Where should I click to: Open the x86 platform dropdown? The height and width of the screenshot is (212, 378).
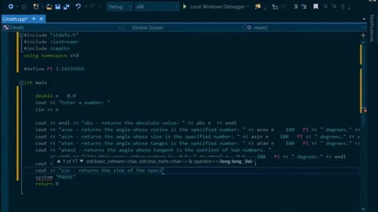pos(157,6)
